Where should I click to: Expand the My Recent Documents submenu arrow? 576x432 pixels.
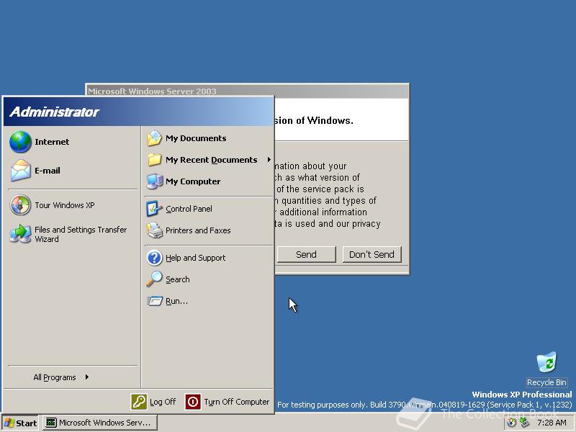[x=269, y=159]
